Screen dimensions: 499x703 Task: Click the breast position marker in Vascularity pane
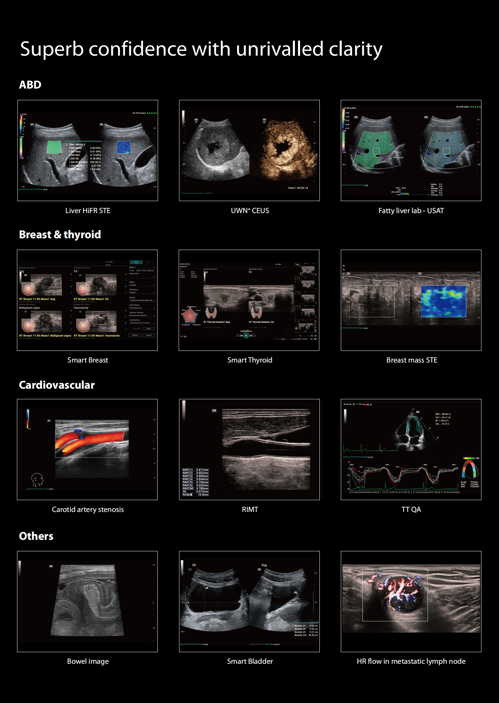click(83, 325)
